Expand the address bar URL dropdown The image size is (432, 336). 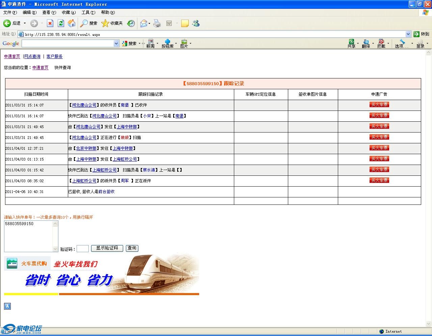tap(408, 34)
